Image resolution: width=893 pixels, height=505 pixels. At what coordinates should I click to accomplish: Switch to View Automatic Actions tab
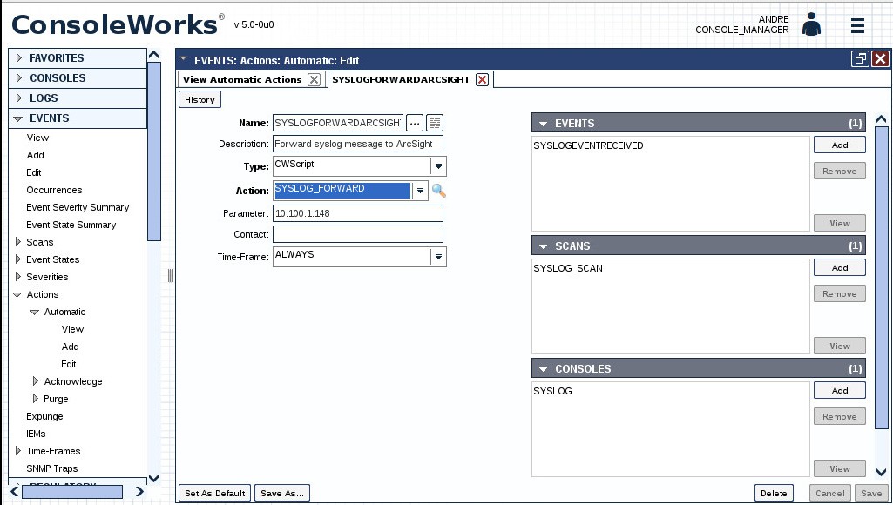point(242,80)
